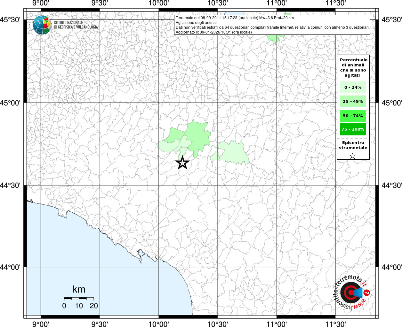
Task: Click the haisentitoilterremoto.it logo
Action: 352,293
